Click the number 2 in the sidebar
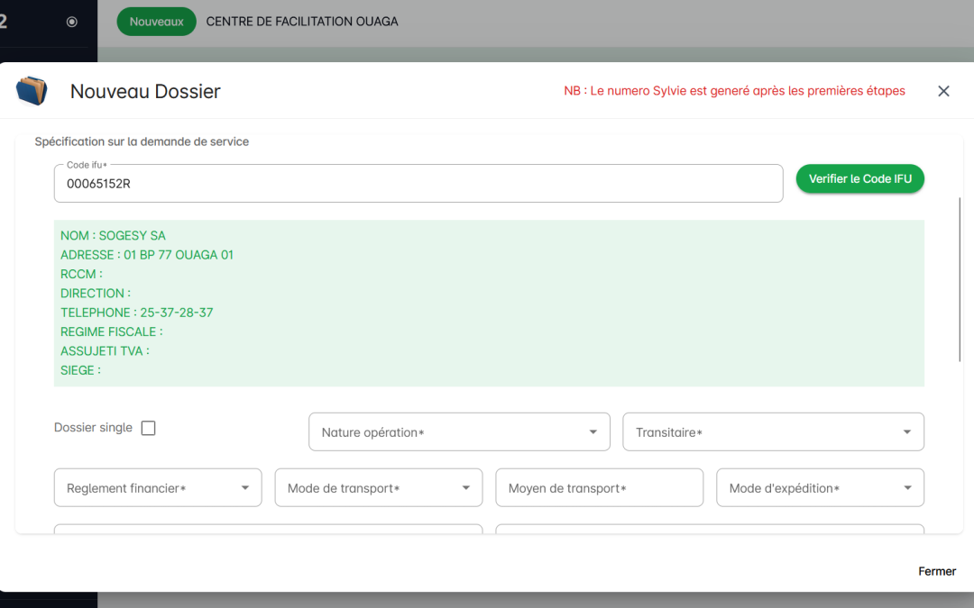This screenshot has width=974, height=608. coord(5,22)
